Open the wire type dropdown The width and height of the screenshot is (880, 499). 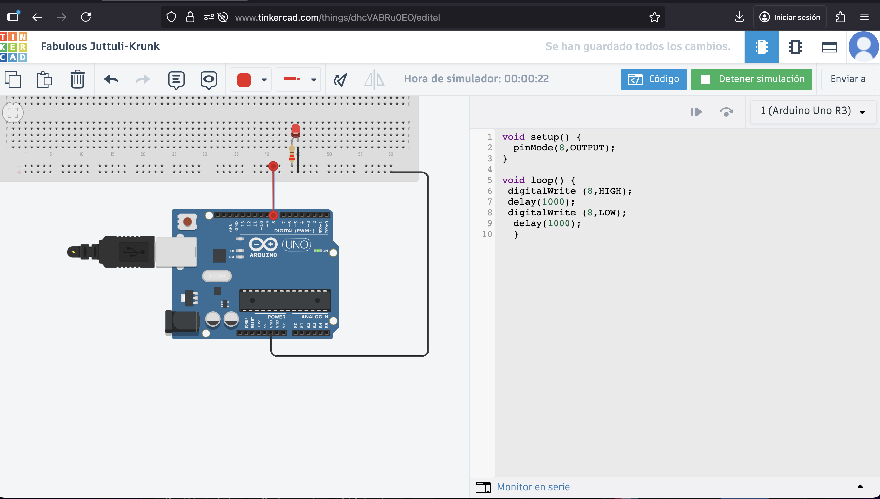[x=298, y=79]
